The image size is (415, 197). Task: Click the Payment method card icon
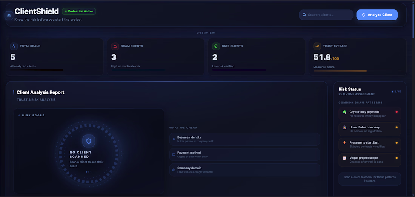click(174, 154)
